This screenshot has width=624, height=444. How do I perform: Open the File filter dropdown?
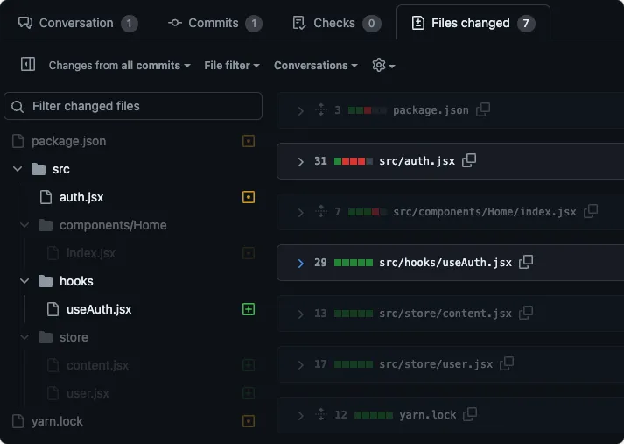232,66
